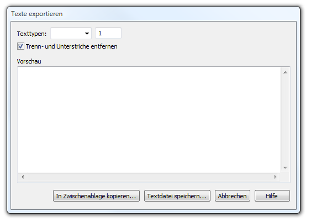Click the vertical scrollbar track of Vorschau
Image resolution: width=311 pixels, height=222 pixels.
click(x=285, y=120)
